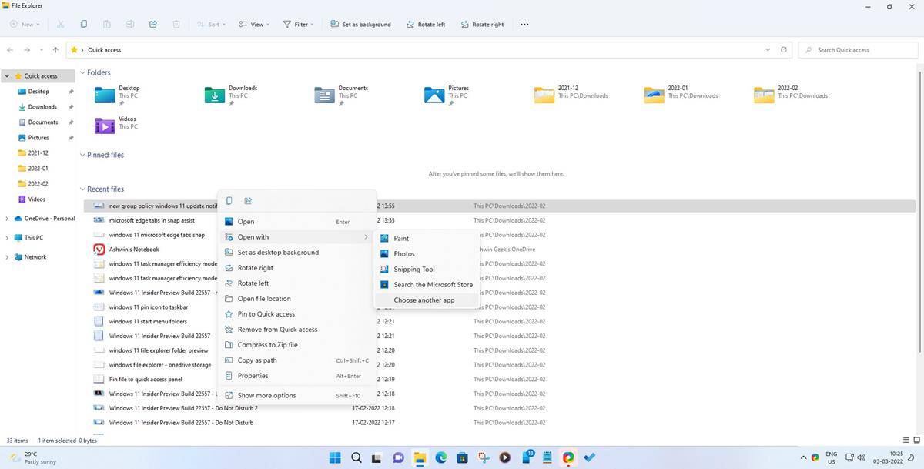
Task: Open the See more ellipsis icon
Action: click(x=524, y=24)
